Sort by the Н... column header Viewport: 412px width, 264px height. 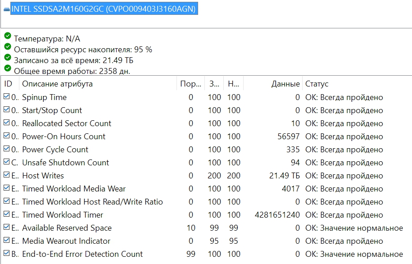[x=233, y=84]
